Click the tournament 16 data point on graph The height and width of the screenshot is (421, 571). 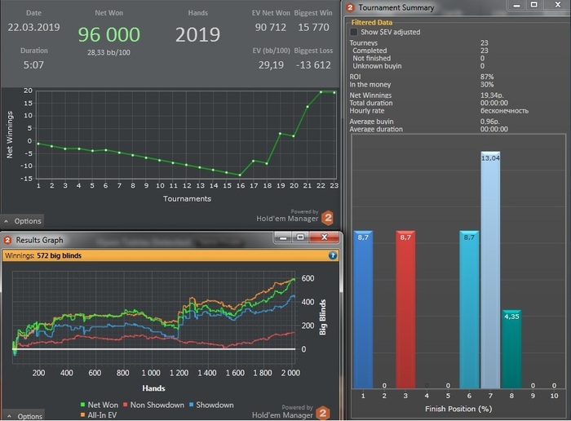tap(240, 175)
